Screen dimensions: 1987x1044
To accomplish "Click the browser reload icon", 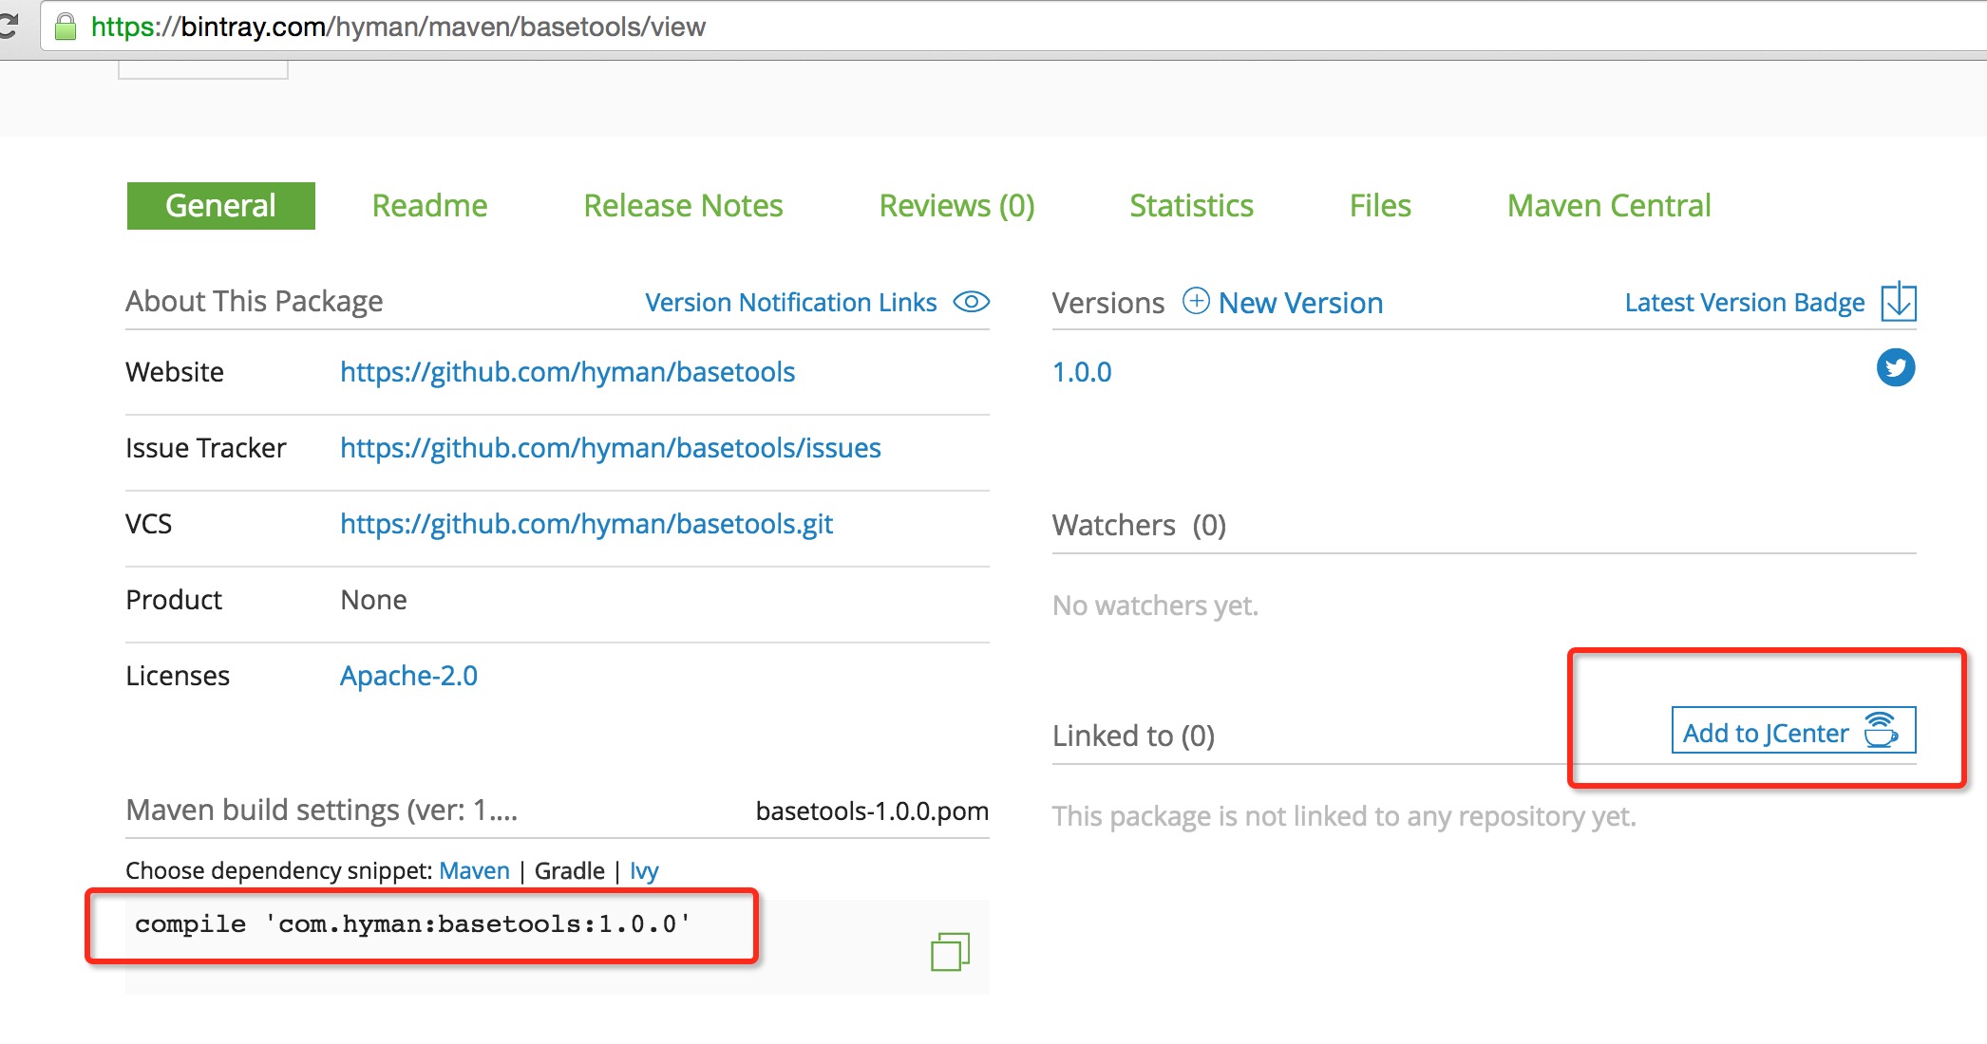I will pyautogui.click(x=9, y=26).
